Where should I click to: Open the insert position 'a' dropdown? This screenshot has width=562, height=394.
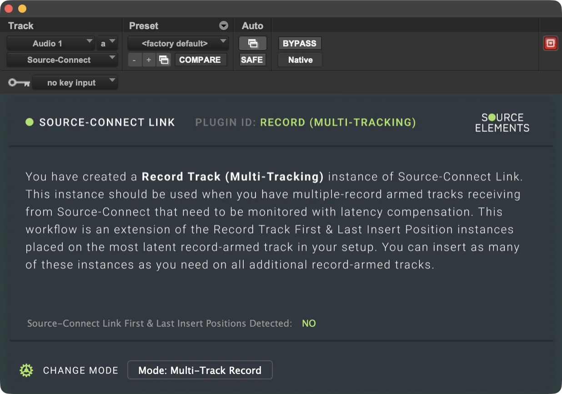point(107,43)
